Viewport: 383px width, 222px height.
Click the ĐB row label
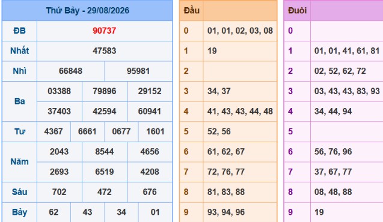click(x=19, y=31)
